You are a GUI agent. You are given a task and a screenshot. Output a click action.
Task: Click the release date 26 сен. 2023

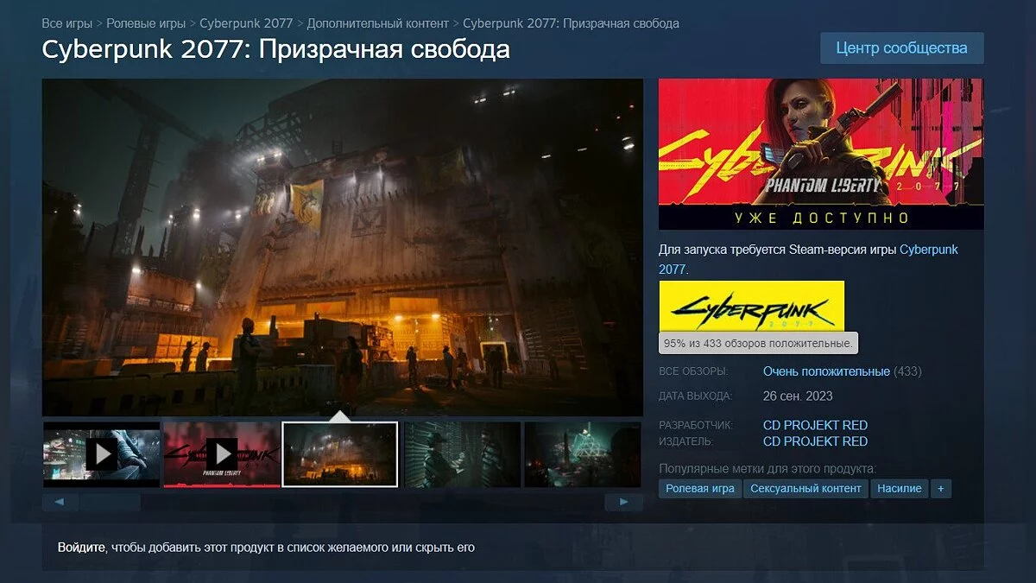pos(798,396)
